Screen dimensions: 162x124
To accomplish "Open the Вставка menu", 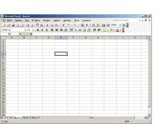I will 36,20.
